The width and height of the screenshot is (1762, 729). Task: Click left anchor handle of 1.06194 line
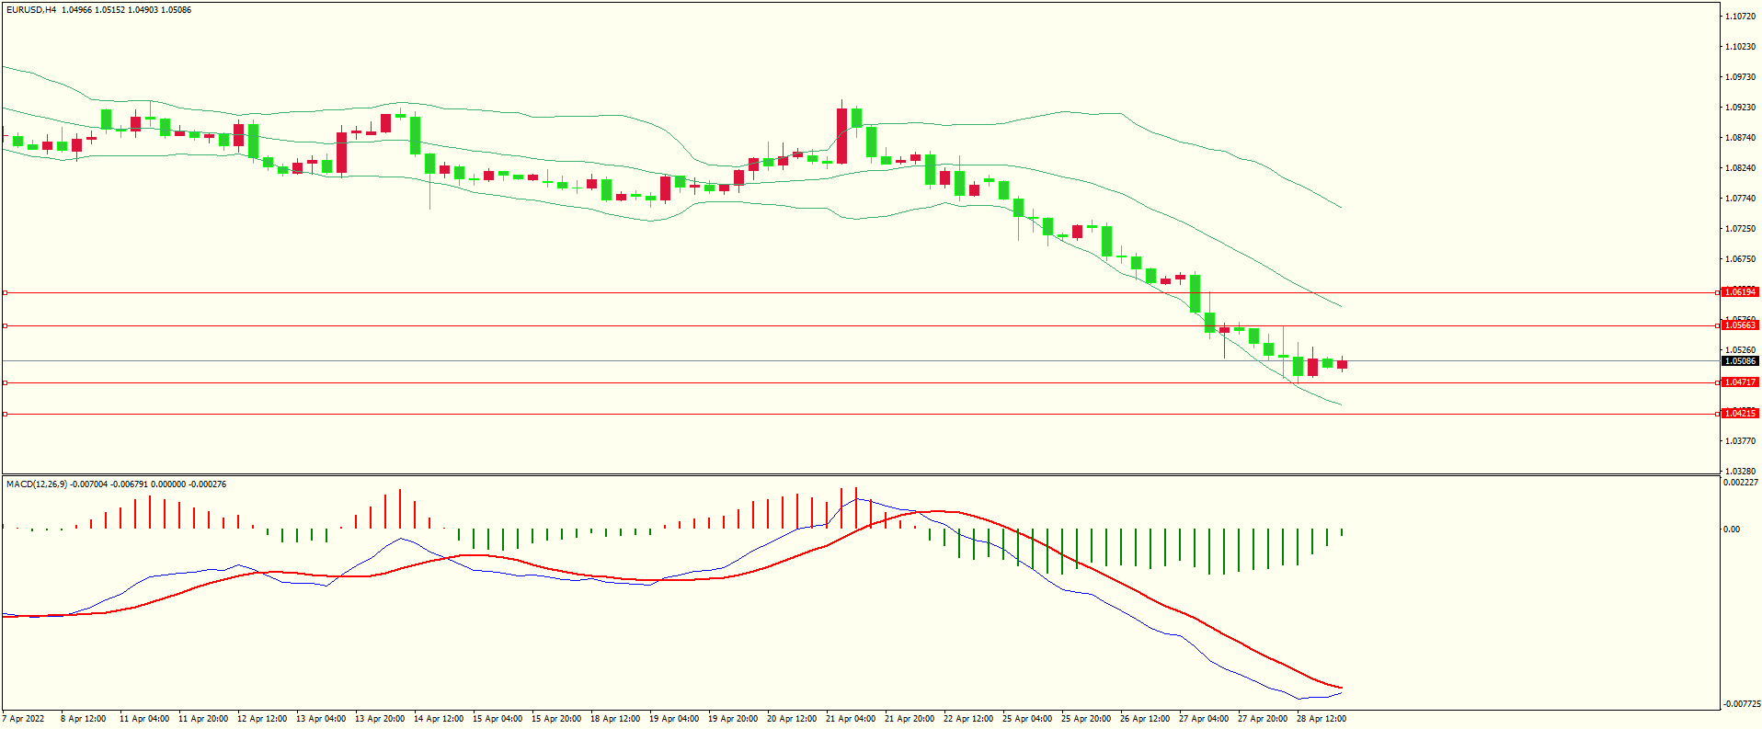point(5,292)
